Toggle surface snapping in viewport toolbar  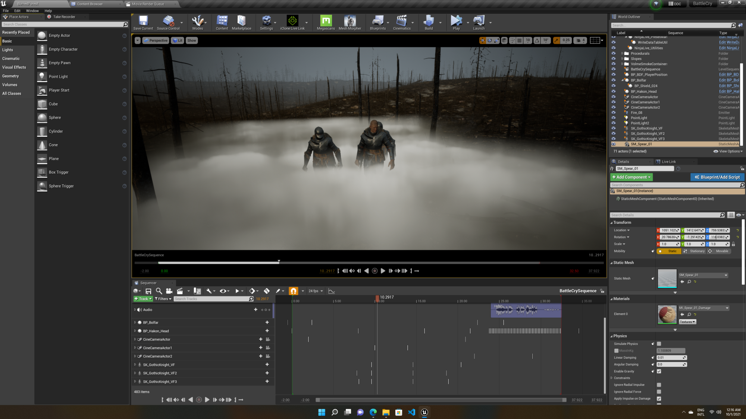(512, 41)
